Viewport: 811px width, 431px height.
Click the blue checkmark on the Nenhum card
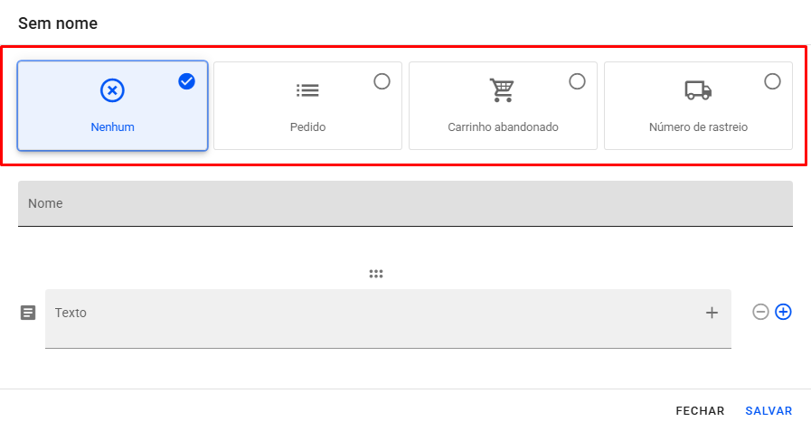[187, 81]
